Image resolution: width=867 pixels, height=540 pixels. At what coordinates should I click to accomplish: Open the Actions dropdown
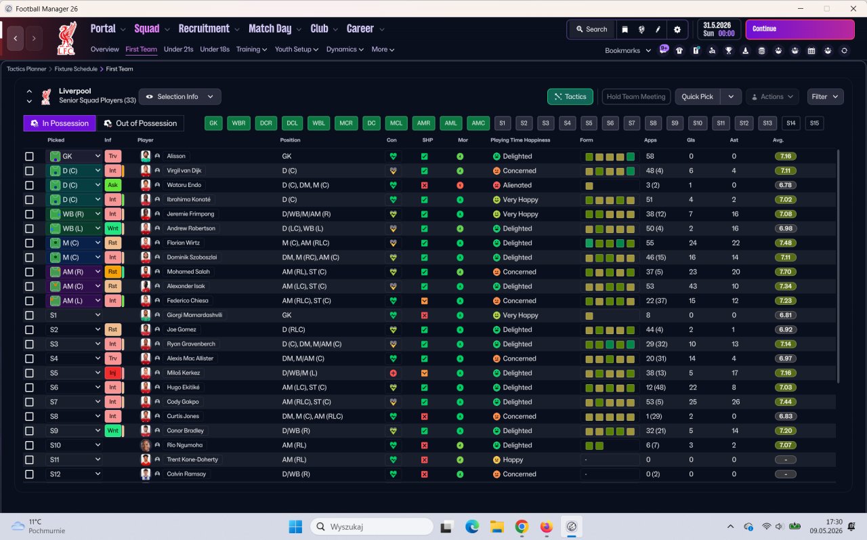(x=772, y=97)
